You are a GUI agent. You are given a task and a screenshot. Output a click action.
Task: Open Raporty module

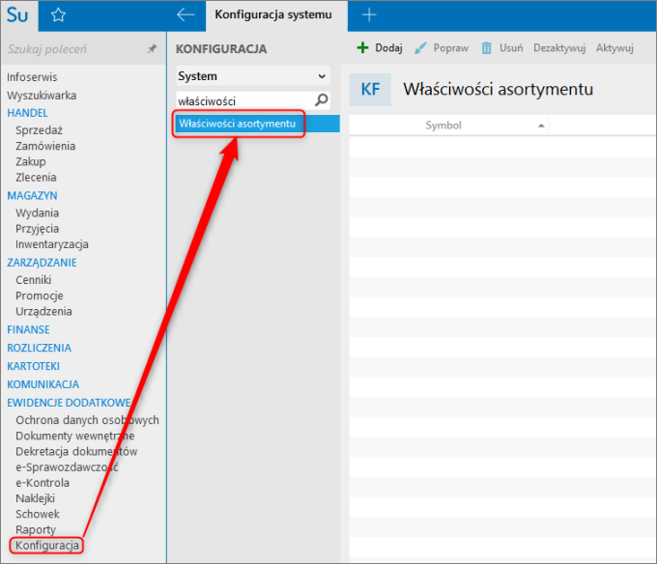tap(36, 529)
